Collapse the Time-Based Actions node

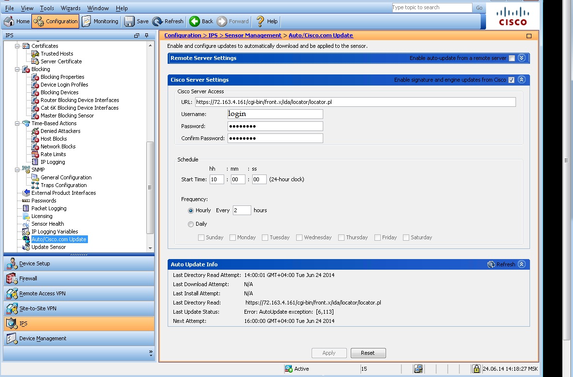tap(17, 123)
